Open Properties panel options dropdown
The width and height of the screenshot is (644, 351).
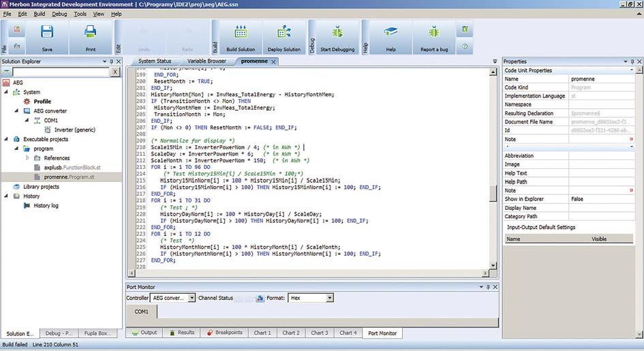(x=625, y=61)
